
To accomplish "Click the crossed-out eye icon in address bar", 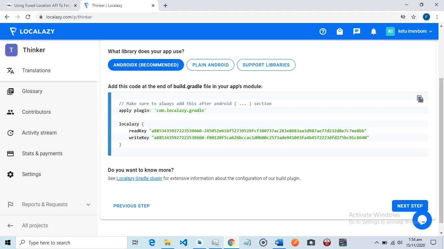I will [x=403, y=17].
